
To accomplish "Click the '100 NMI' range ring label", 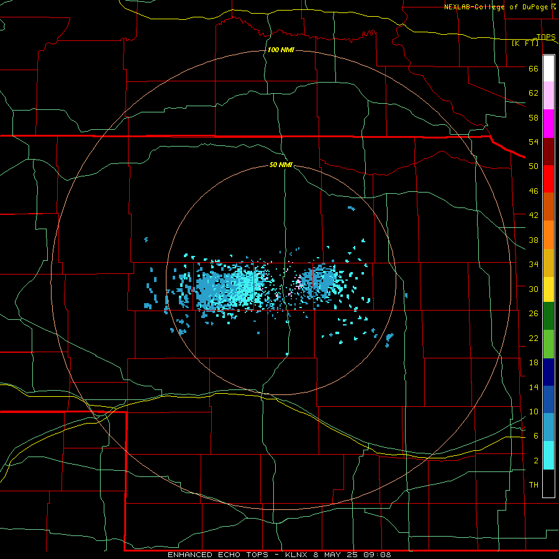I will tap(281, 50).
